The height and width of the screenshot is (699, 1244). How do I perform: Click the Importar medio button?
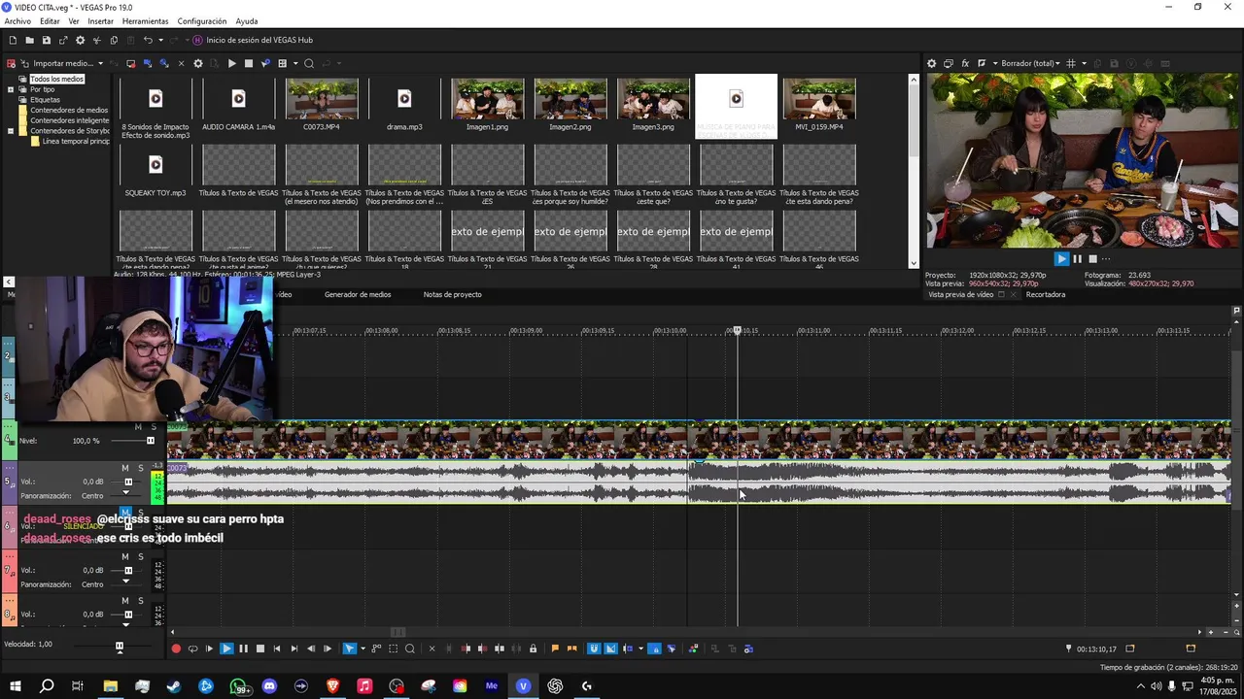pos(57,63)
